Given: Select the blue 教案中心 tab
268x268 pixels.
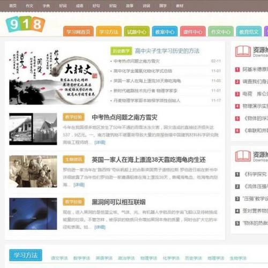Looking at the screenshot, I should pyautogui.click(x=165, y=32).
